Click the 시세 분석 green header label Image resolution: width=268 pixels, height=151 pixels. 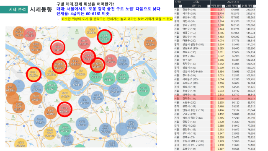[x=14, y=9]
